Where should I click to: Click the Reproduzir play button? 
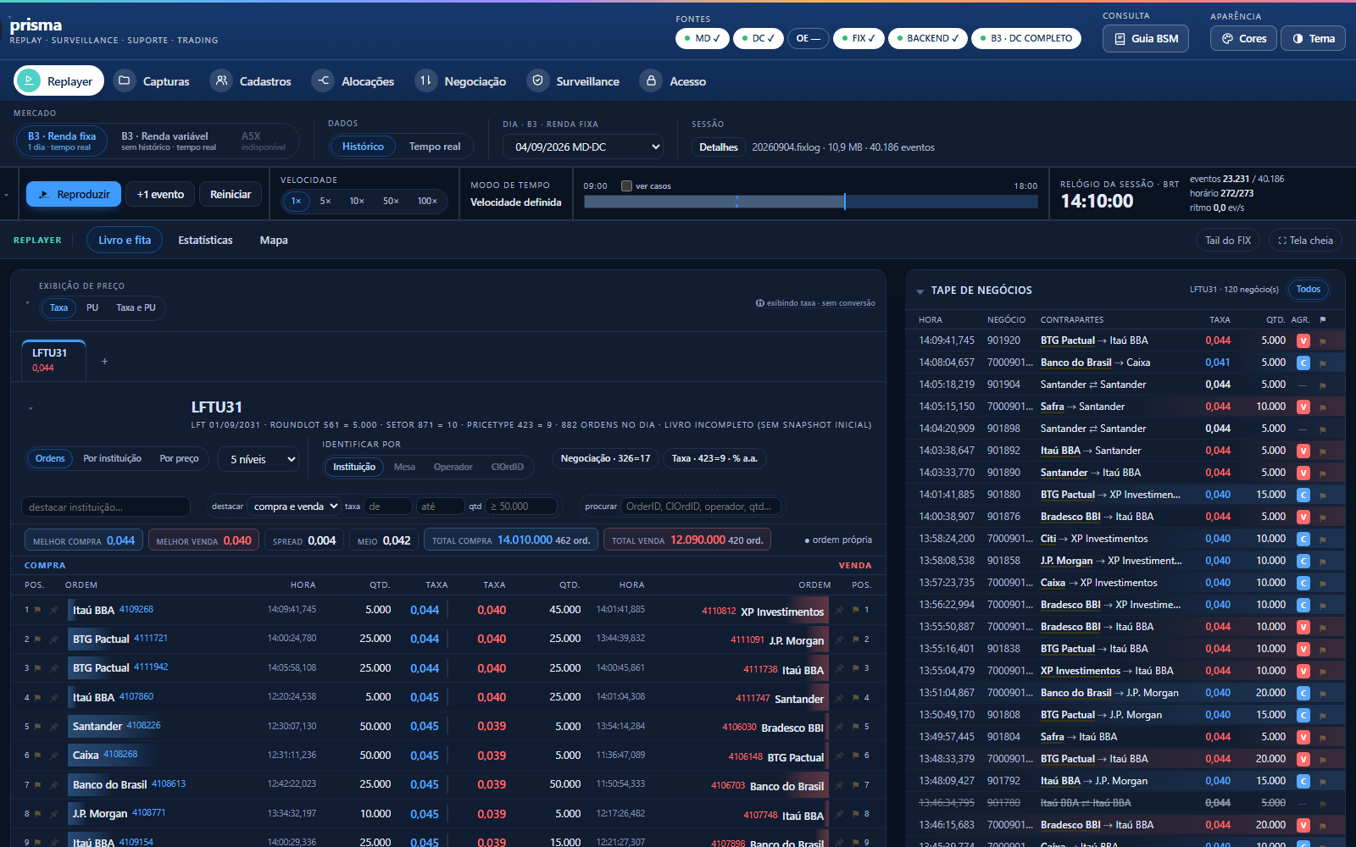click(x=74, y=195)
